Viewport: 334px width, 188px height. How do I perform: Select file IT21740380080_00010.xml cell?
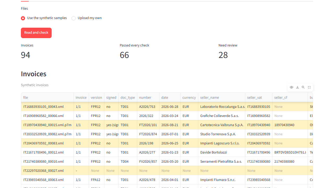click(x=47, y=161)
